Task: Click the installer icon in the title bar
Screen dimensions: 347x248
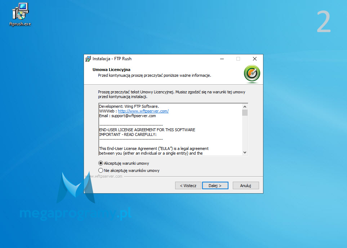Action: pyautogui.click(x=88, y=59)
